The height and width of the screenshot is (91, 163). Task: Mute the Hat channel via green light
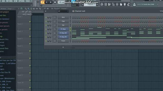(46, 25)
